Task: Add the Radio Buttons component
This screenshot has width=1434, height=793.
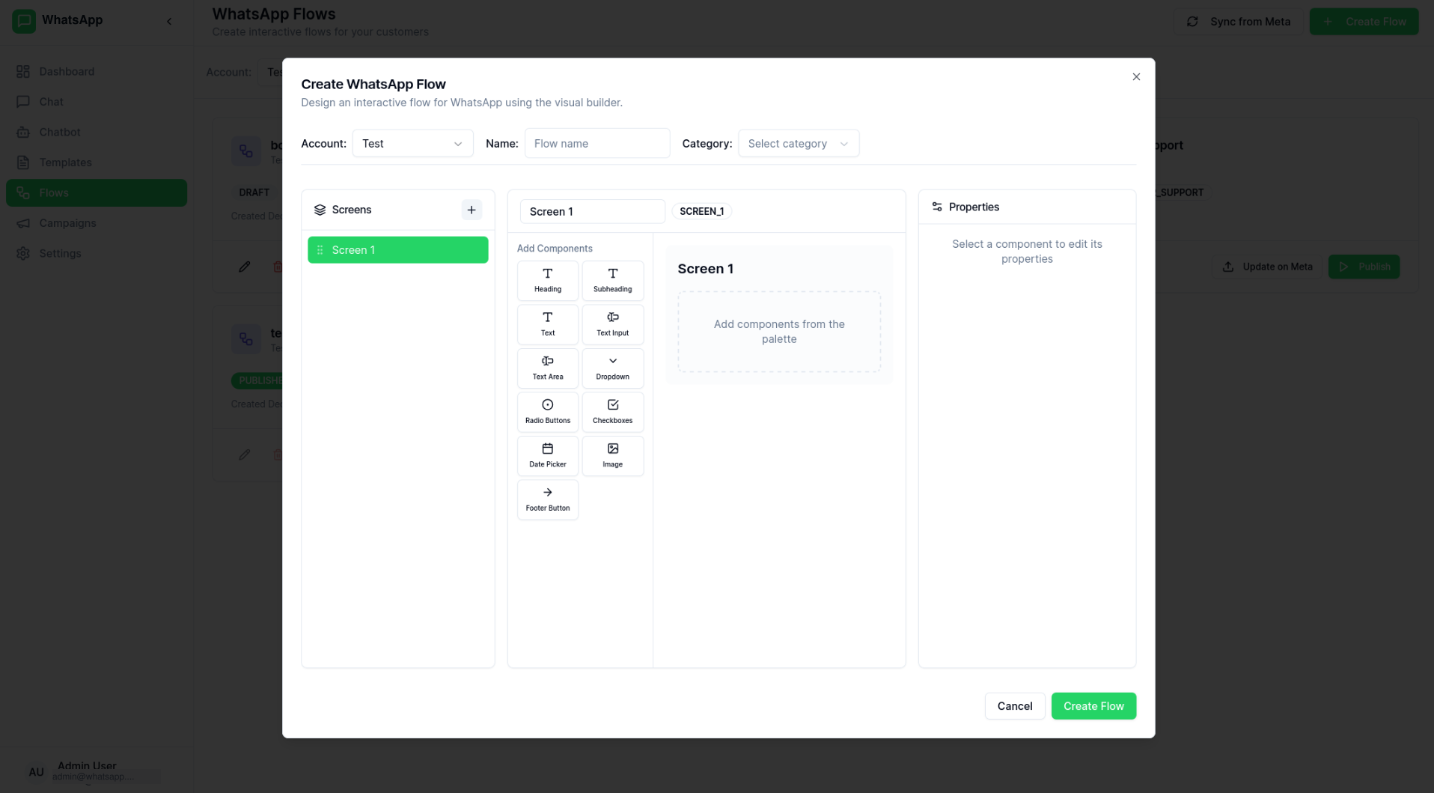Action: pyautogui.click(x=547, y=412)
